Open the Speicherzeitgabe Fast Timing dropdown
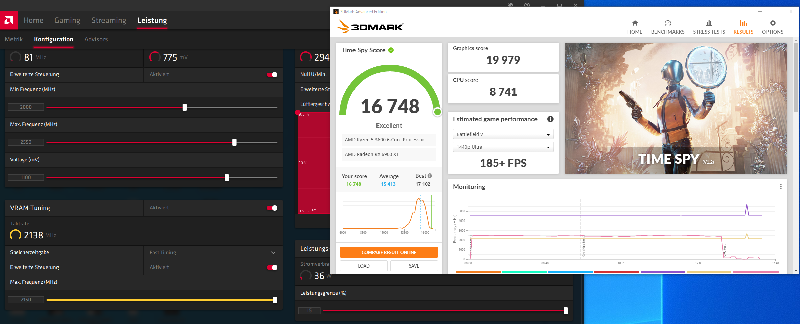Screen dimensions: 800x324 (x=213, y=253)
